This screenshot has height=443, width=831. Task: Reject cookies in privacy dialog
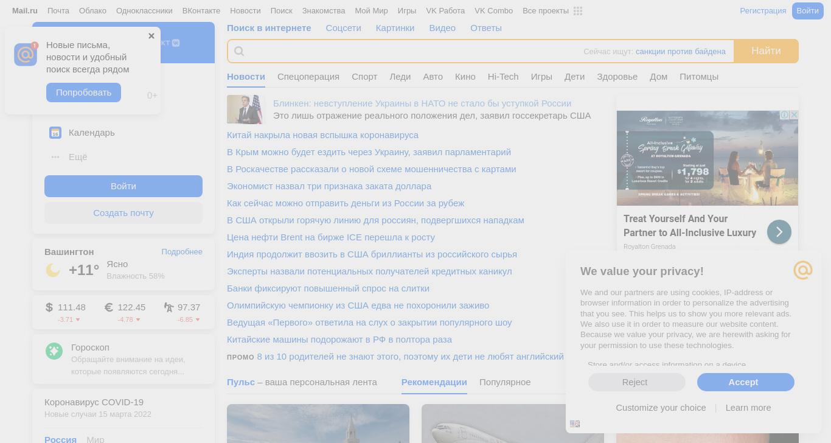(x=636, y=382)
